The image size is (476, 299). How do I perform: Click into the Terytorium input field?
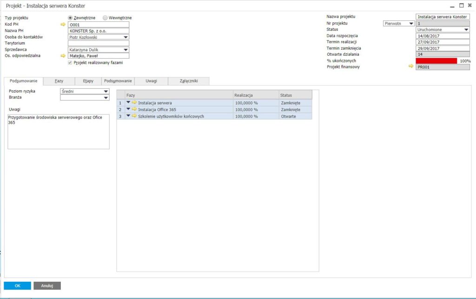98,43
